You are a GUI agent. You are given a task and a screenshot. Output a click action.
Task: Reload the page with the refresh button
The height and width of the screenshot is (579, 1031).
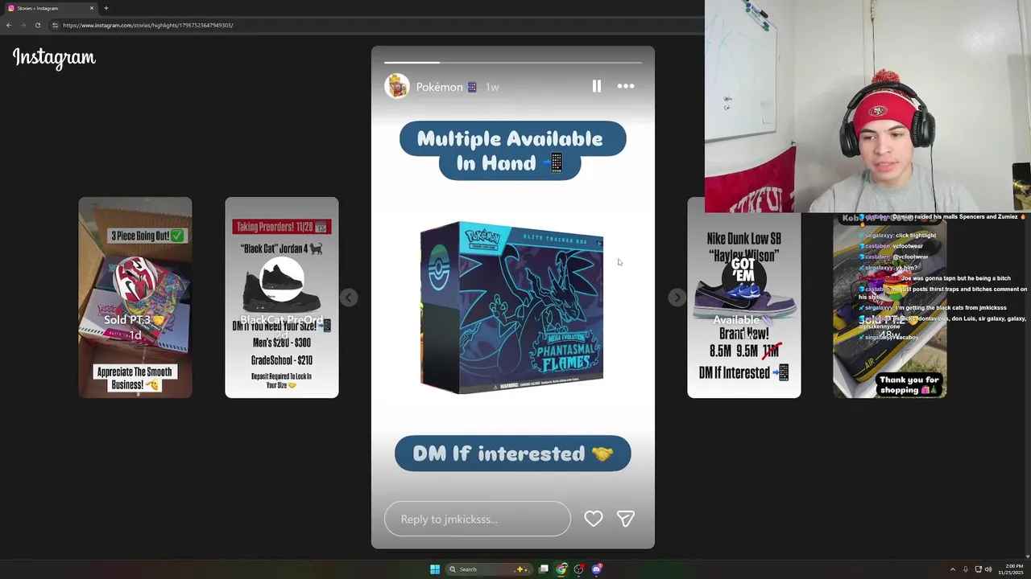tap(37, 25)
